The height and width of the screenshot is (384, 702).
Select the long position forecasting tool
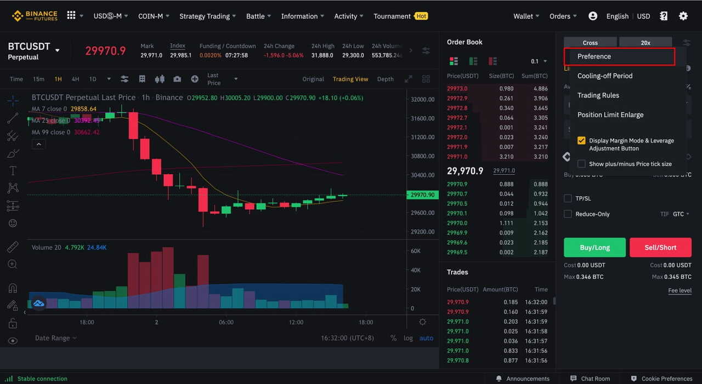click(x=13, y=206)
